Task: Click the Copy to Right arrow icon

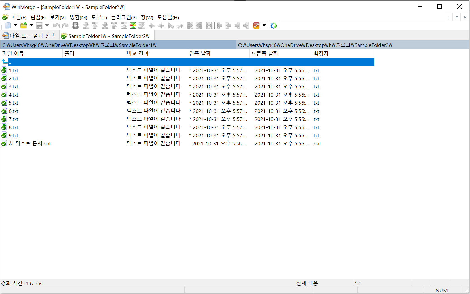Action: pyautogui.click(x=152, y=26)
